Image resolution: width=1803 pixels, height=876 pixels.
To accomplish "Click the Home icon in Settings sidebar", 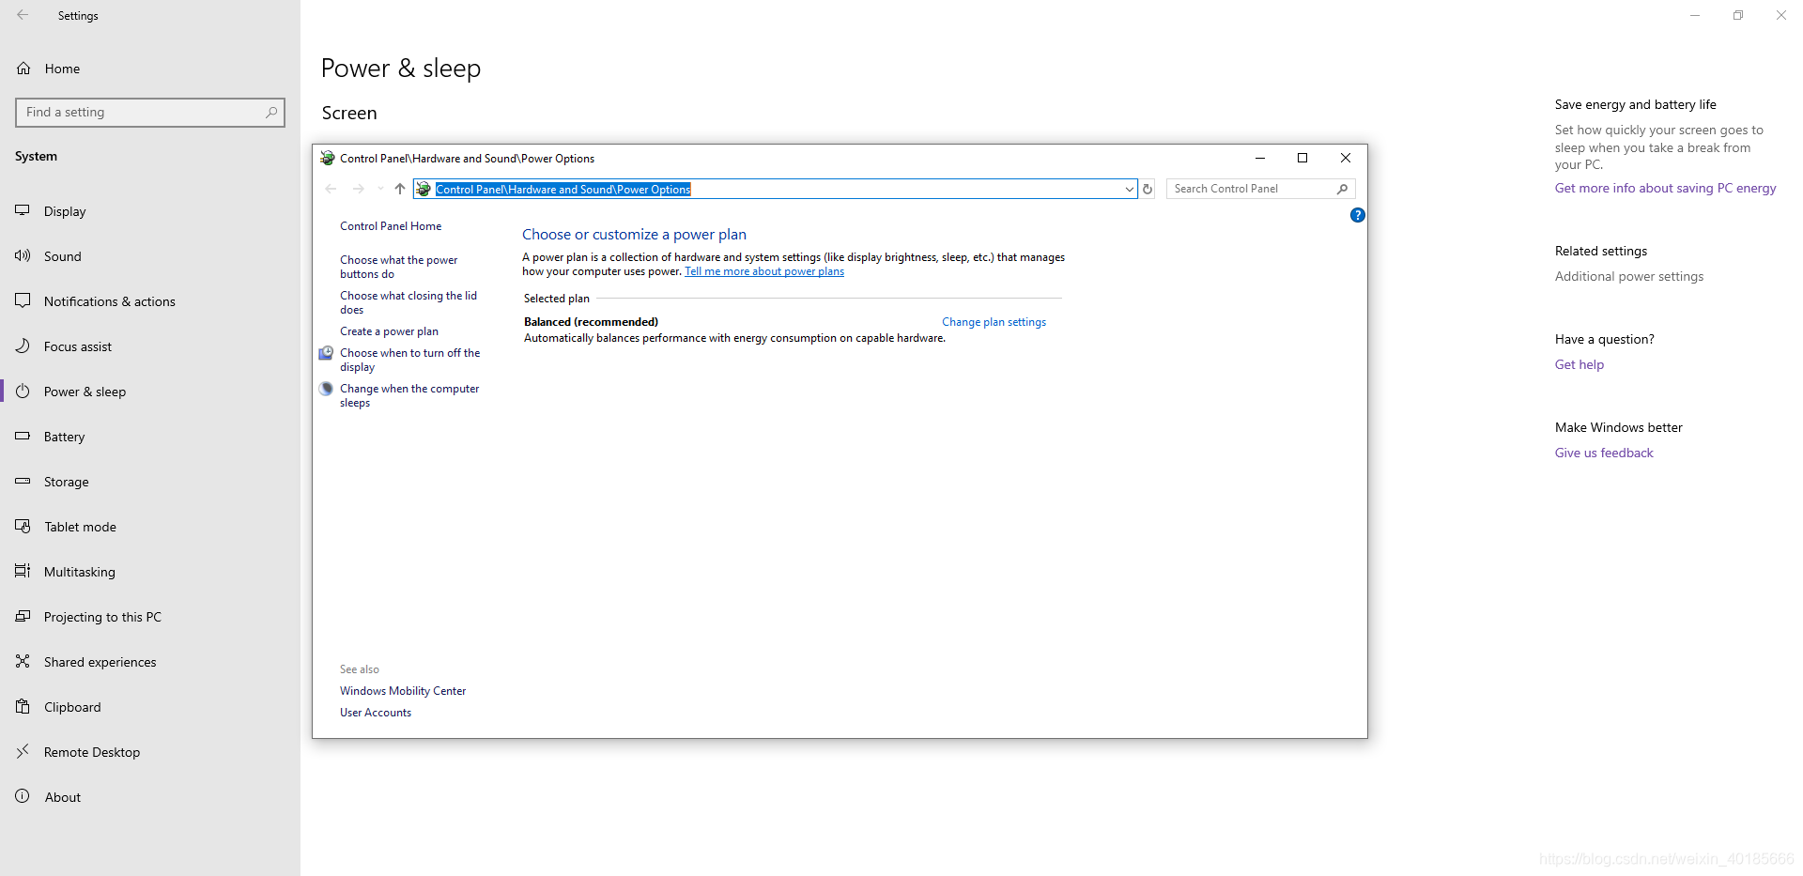I will [23, 69].
